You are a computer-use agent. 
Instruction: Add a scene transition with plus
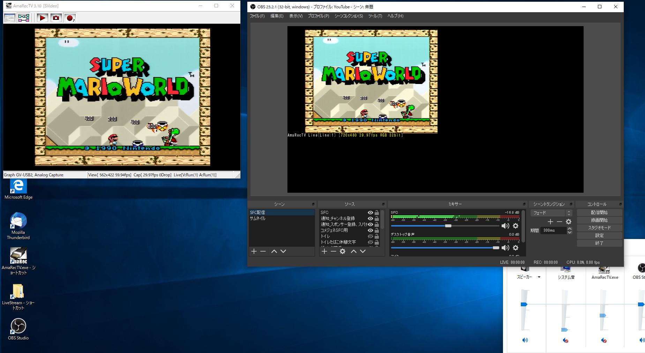point(550,222)
